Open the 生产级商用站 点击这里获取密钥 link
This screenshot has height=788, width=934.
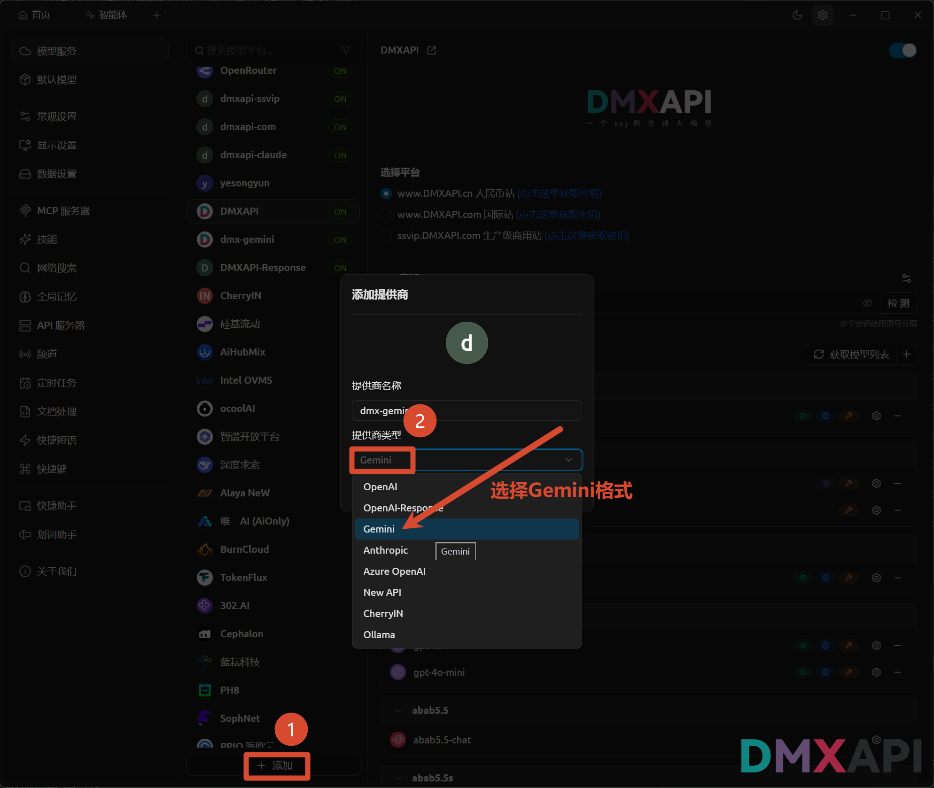coord(587,236)
